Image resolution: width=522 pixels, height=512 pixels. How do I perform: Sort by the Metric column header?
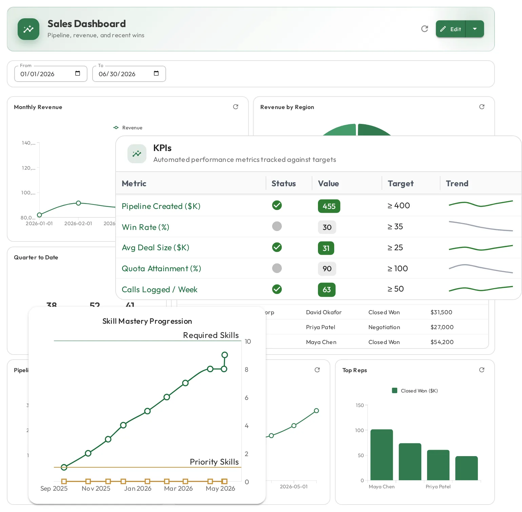134,184
